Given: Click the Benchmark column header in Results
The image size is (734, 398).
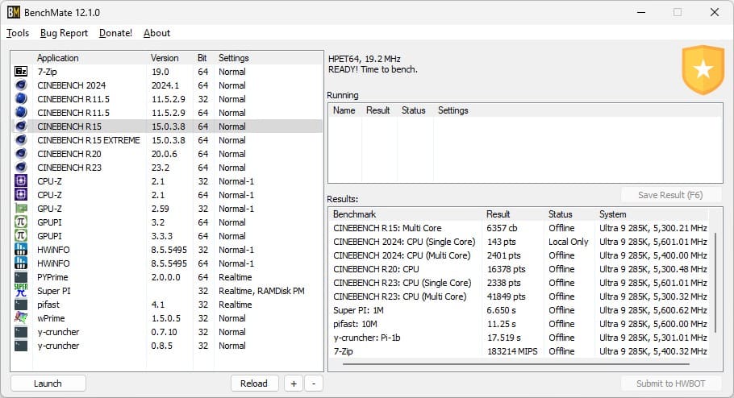Looking at the screenshot, I should [354, 214].
